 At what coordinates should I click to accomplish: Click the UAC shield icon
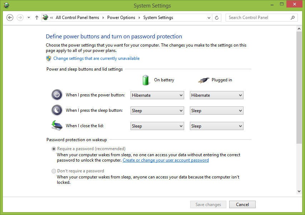[48, 58]
